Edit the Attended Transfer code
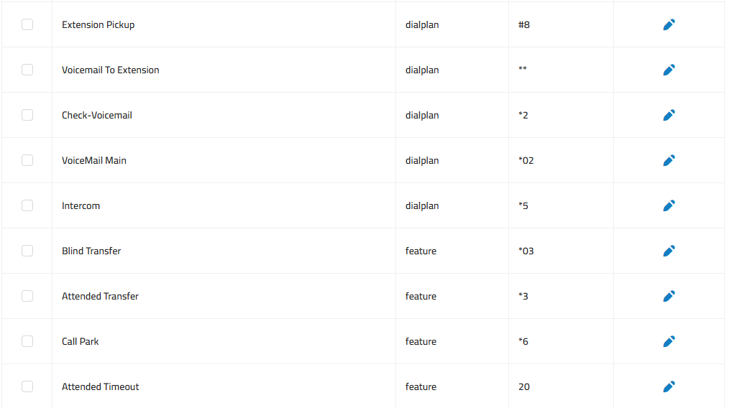The image size is (729, 408). coord(669,296)
